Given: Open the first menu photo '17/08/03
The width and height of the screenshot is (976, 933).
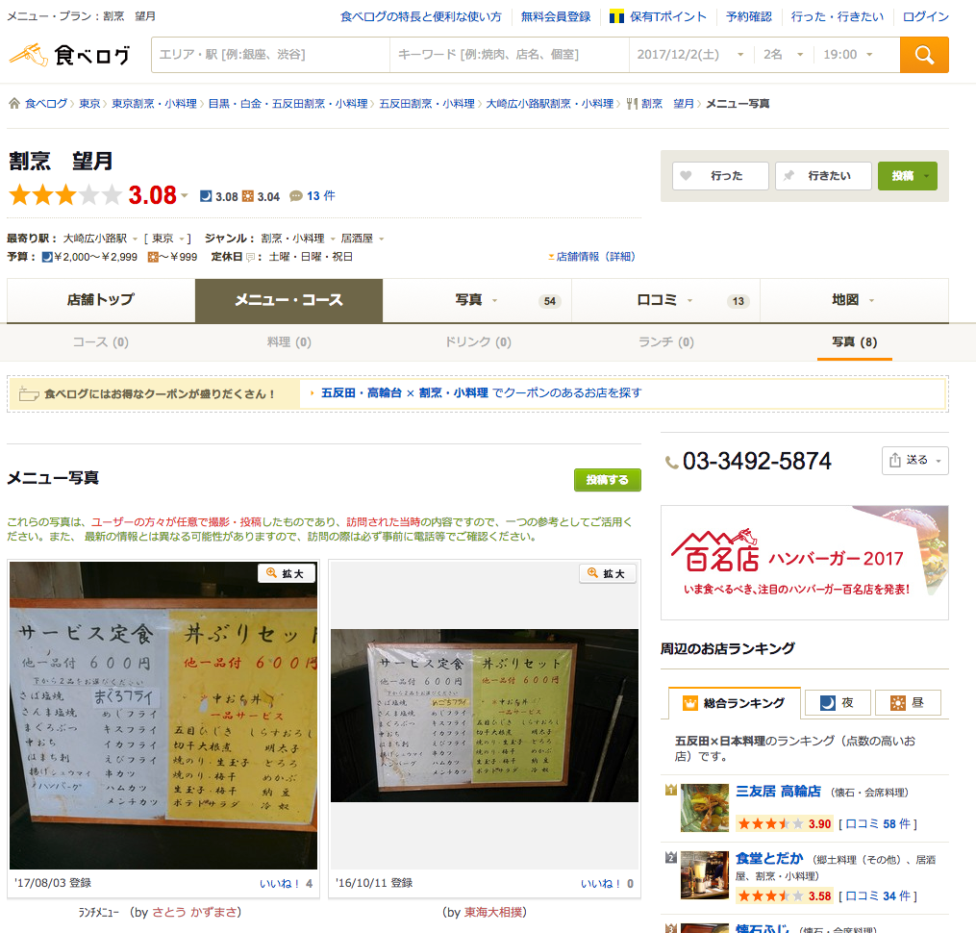Looking at the screenshot, I should point(163,716).
